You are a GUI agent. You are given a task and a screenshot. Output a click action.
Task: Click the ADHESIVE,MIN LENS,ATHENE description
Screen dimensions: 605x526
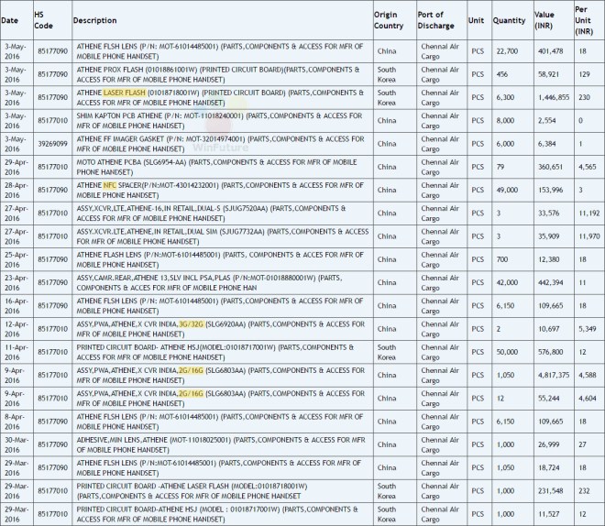click(x=221, y=444)
